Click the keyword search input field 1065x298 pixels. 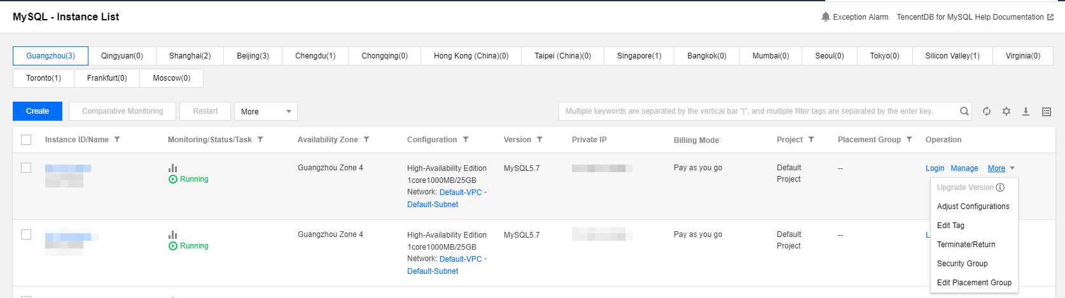tap(757, 111)
